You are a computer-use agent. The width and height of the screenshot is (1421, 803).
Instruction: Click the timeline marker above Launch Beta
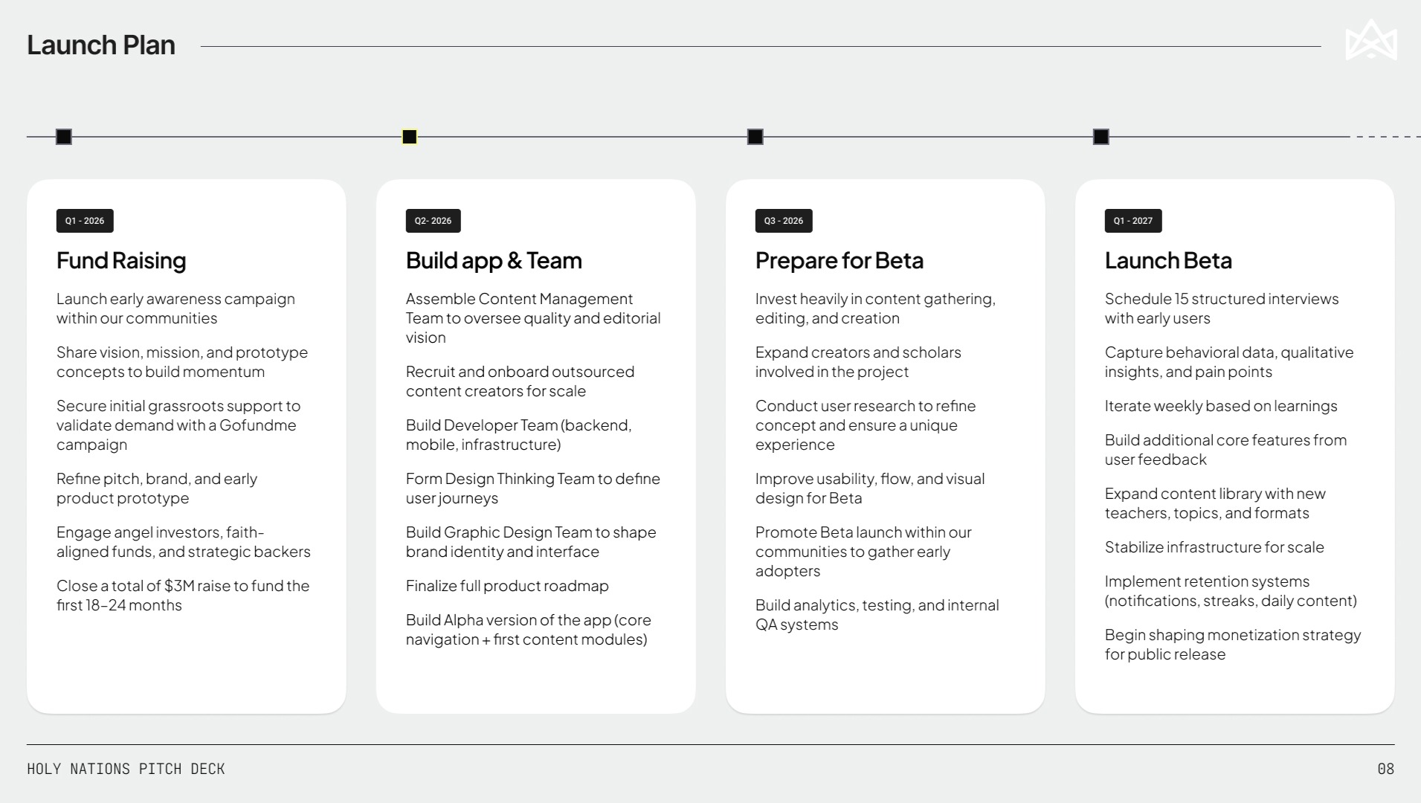pyautogui.click(x=1101, y=137)
